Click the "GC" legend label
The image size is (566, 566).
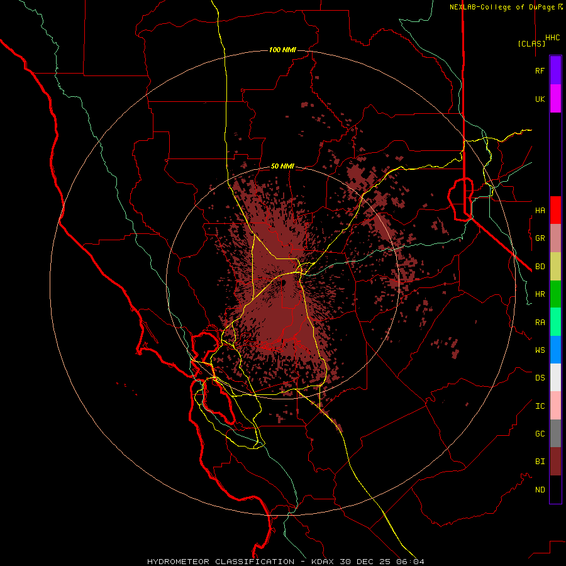(540, 434)
